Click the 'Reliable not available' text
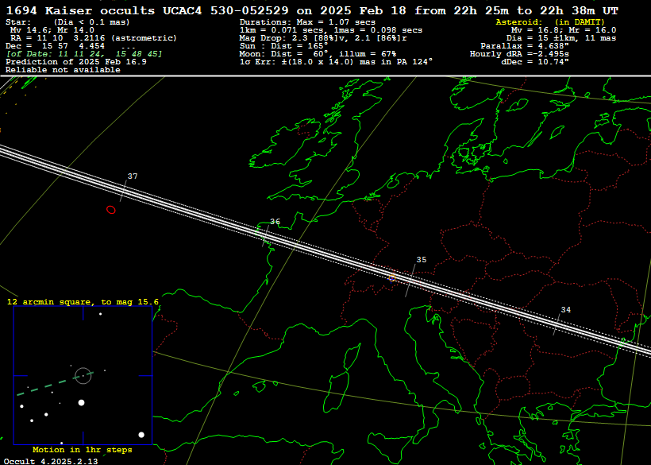This screenshot has width=651, height=465. click(63, 70)
